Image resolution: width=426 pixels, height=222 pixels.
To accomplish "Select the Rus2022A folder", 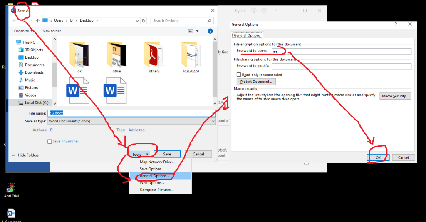I will click(x=191, y=54).
